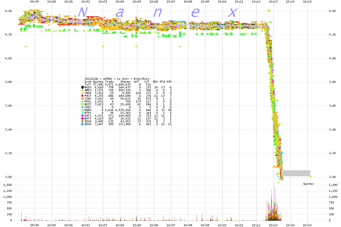
Task: Click the blue CHIC legend square
Action: click(x=82, y=107)
